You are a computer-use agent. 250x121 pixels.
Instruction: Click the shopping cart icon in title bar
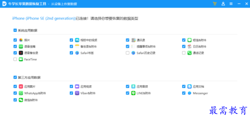(x=215, y=4)
